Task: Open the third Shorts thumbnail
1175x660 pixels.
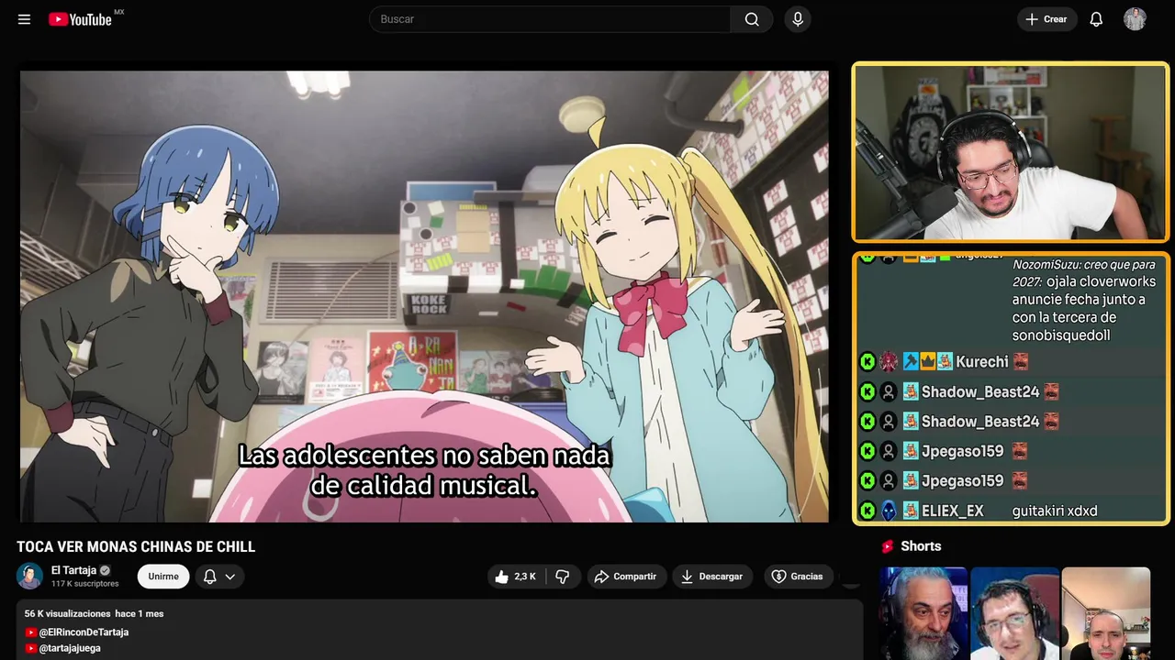Action: click(1105, 613)
